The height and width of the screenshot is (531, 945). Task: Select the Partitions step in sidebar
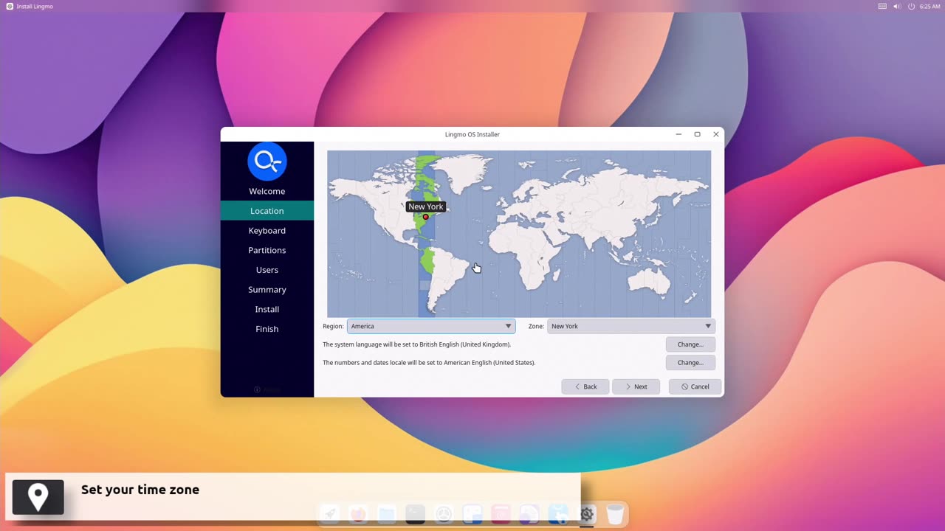point(267,250)
